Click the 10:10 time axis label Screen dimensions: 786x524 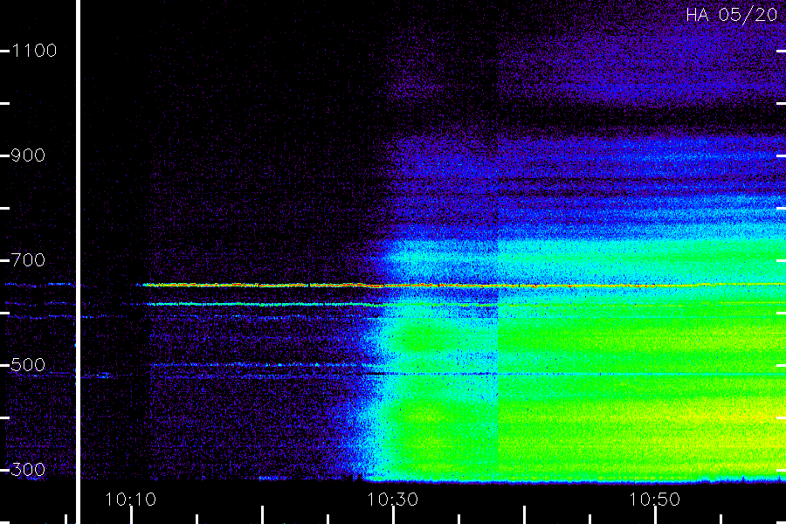(x=130, y=500)
